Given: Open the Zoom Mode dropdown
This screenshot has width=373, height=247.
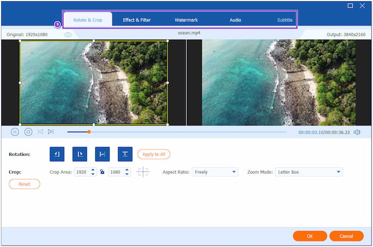Looking at the screenshot, I should [309, 172].
